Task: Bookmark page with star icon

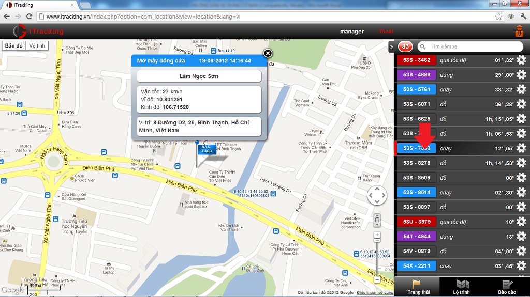Action: coord(498,17)
